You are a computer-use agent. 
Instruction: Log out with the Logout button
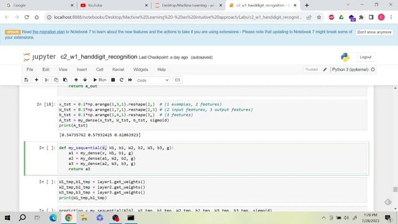[x=365, y=57]
